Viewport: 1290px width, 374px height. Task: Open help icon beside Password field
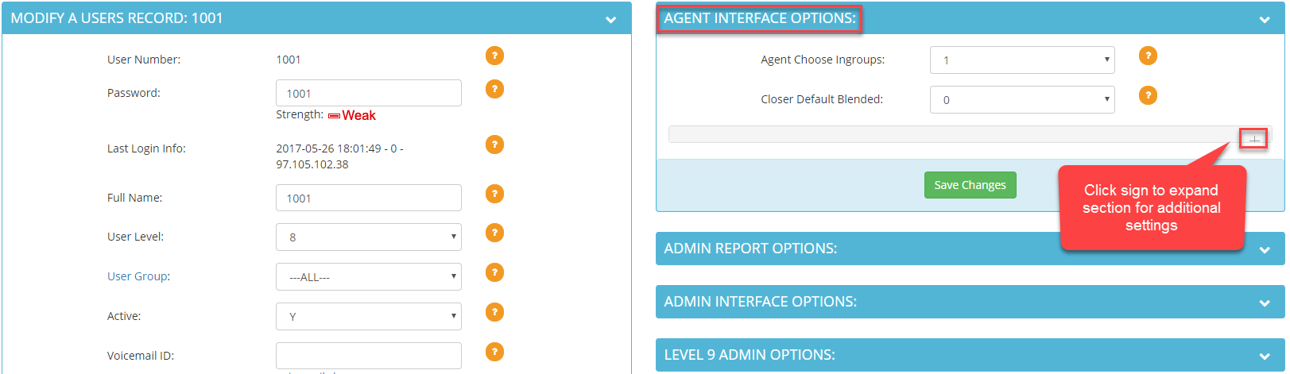tap(494, 89)
